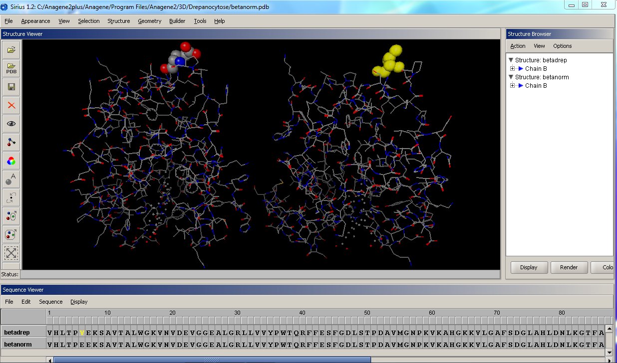Click the ball-and-stick molecule icon
The image size is (617, 363).
click(x=11, y=142)
